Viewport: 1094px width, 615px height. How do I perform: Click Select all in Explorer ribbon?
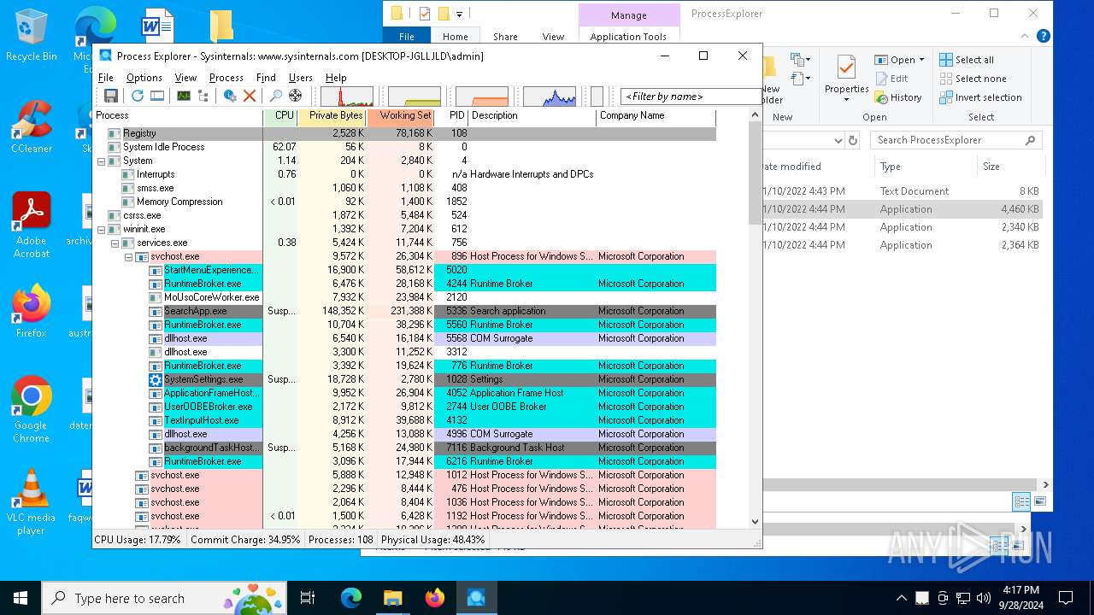point(967,60)
